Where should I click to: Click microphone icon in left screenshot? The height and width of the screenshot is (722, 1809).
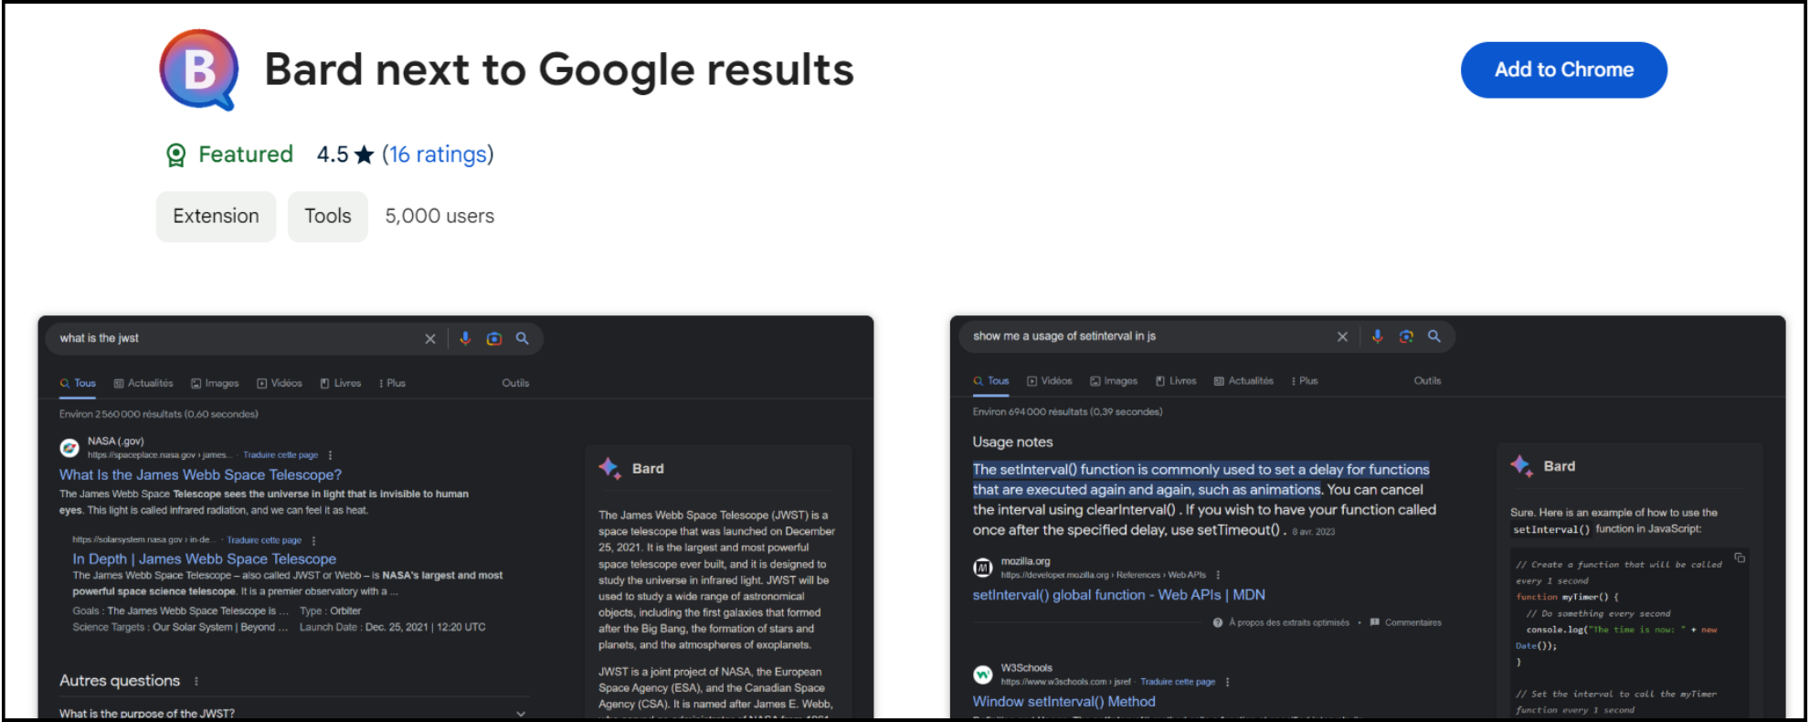coord(465,339)
